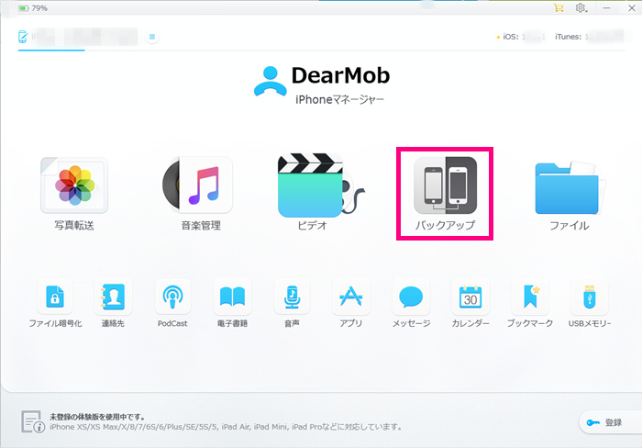Open the device list menu button
Image resolution: width=642 pixels, height=448 pixels.
point(152,37)
